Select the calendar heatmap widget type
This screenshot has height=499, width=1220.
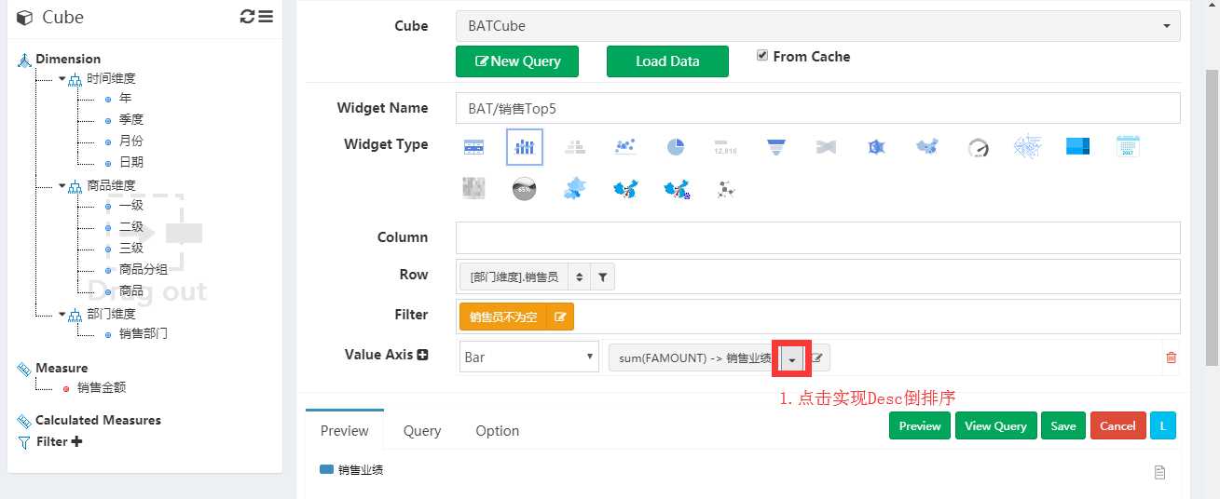1128,147
